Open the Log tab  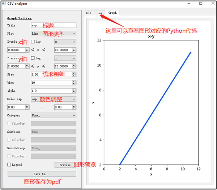click(x=100, y=13)
